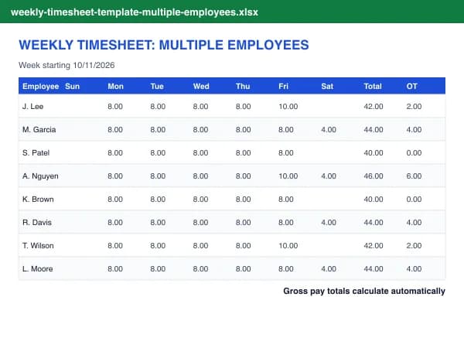Select A. Nguyen's Friday 10.00 cell
Image resolution: width=464 pixels, height=348 pixels.
pyautogui.click(x=288, y=176)
